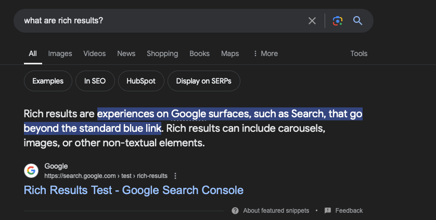Switch to the Videos tab
The image size is (436, 220).
coord(94,53)
